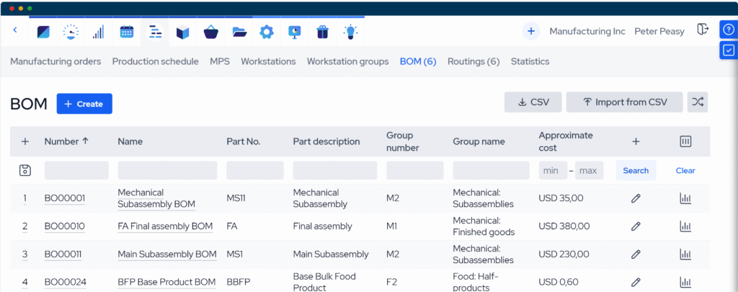Open the bar chart report for BO00001
738x292 pixels.
(x=685, y=198)
